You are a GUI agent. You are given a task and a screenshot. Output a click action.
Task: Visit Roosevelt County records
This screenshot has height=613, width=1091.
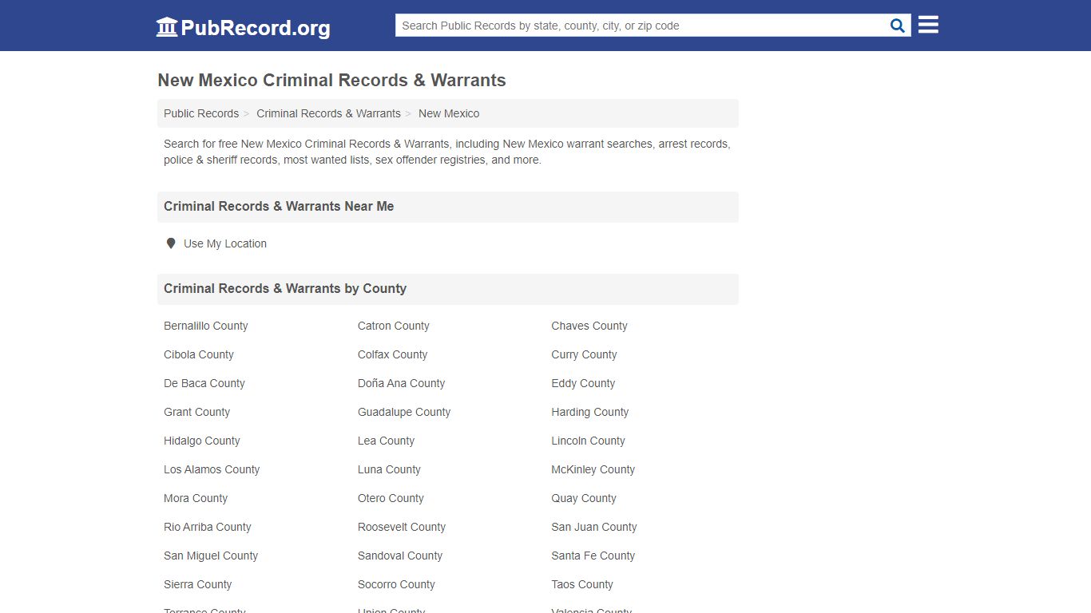(x=402, y=527)
